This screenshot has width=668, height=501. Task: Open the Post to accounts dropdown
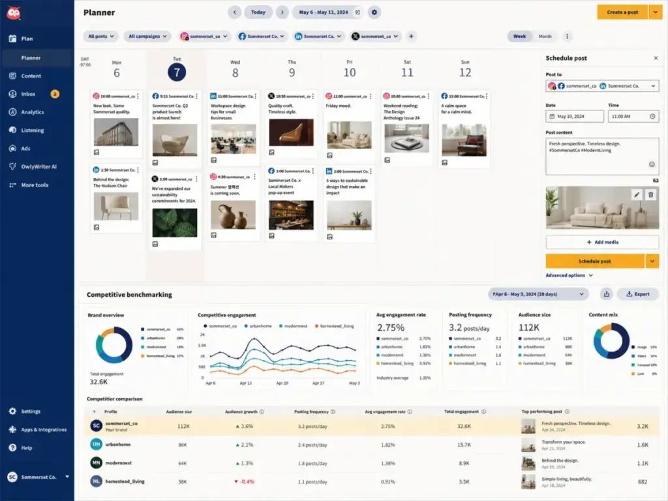pyautogui.click(x=602, y=86)
